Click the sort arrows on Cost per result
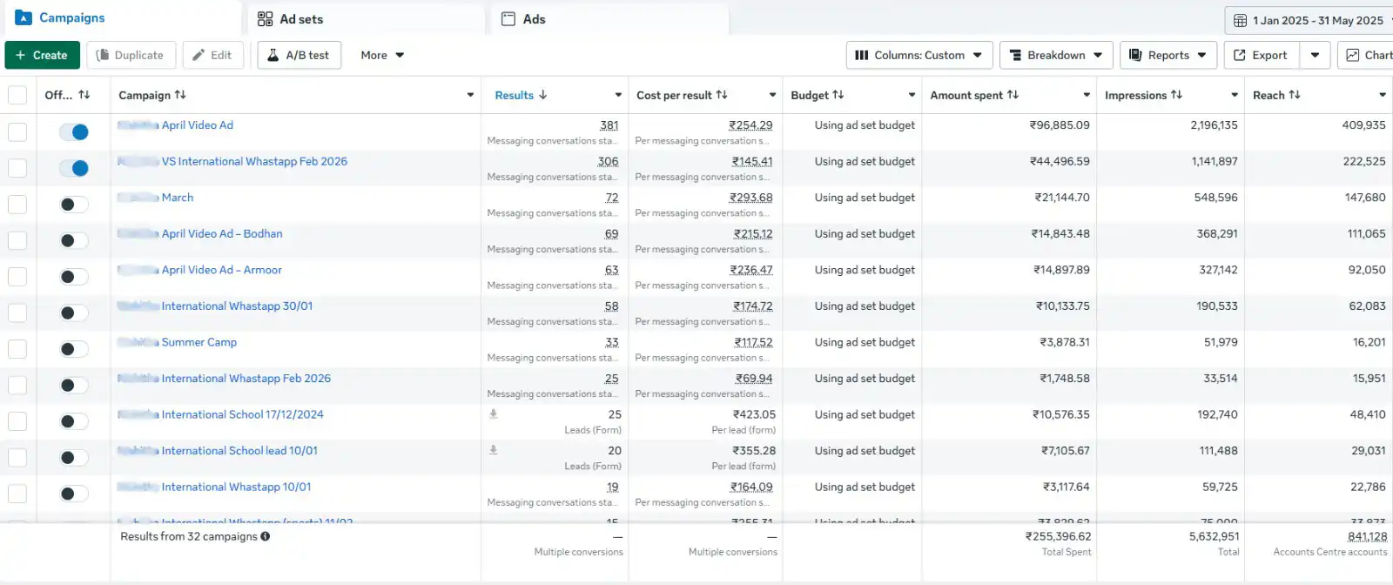The width and height of the screenshot is (1393, 585). 722,95
